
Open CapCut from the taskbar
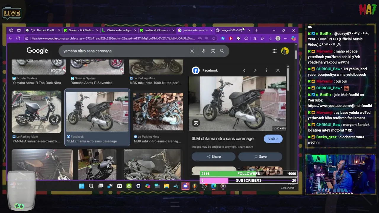click(x=119, y=186)
